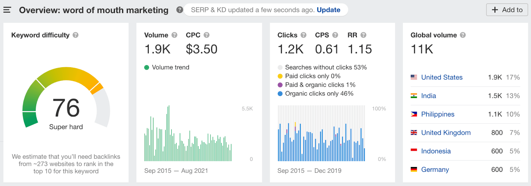Open the hamburger menu icon
The image size is (531, 186).
coord(7,10)
